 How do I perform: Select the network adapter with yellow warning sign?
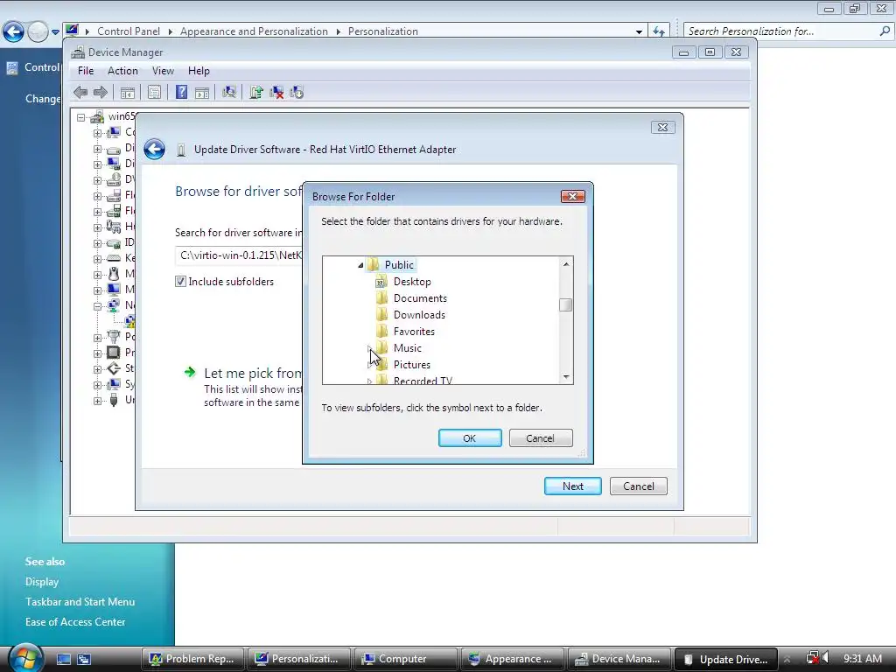click(129, 321)
